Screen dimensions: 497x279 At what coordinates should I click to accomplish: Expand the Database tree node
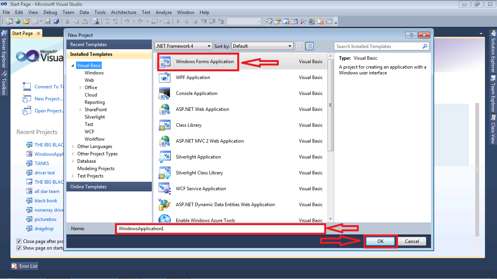73,161
